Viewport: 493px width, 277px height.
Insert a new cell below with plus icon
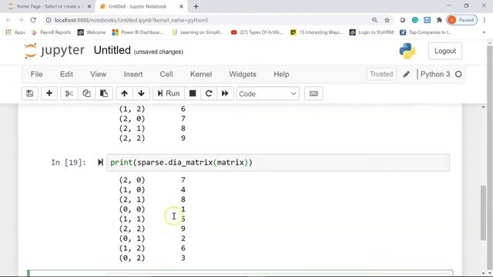point(49,94)
